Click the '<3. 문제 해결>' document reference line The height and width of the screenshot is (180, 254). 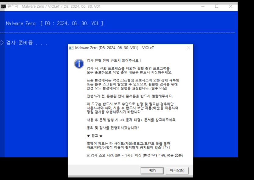point(131,120)
